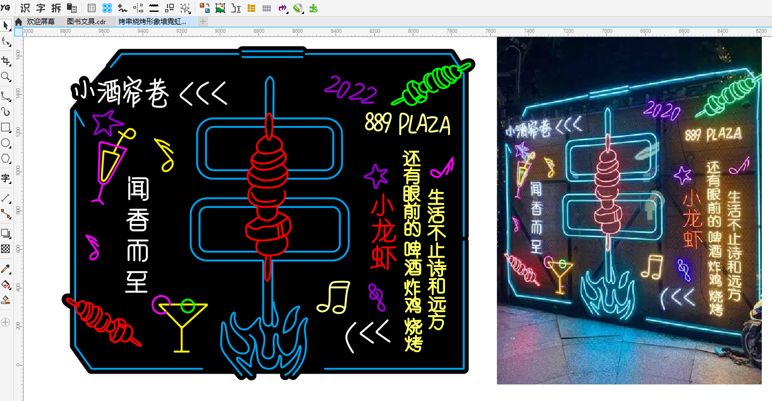
Task: Select the Rectangle tool
Action: [x=6, y=128]
